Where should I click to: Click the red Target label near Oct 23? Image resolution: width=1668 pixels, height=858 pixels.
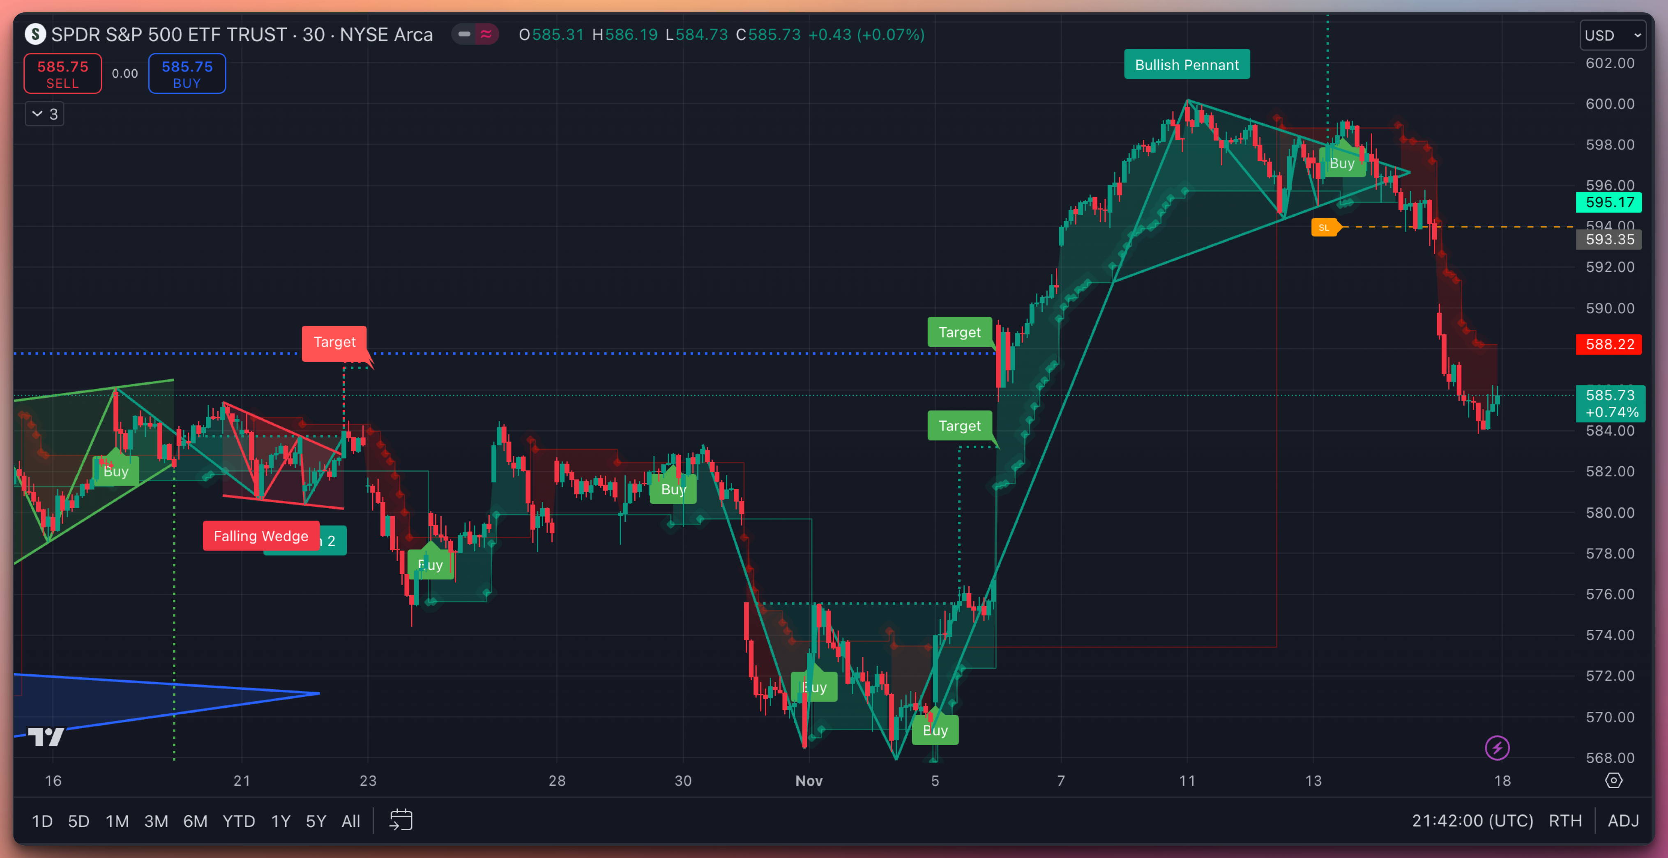[x=335, y=342]
